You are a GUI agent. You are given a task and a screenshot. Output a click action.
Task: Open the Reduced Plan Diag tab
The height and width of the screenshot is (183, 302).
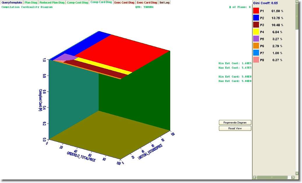pyautogui.click(x=52, y=2)
